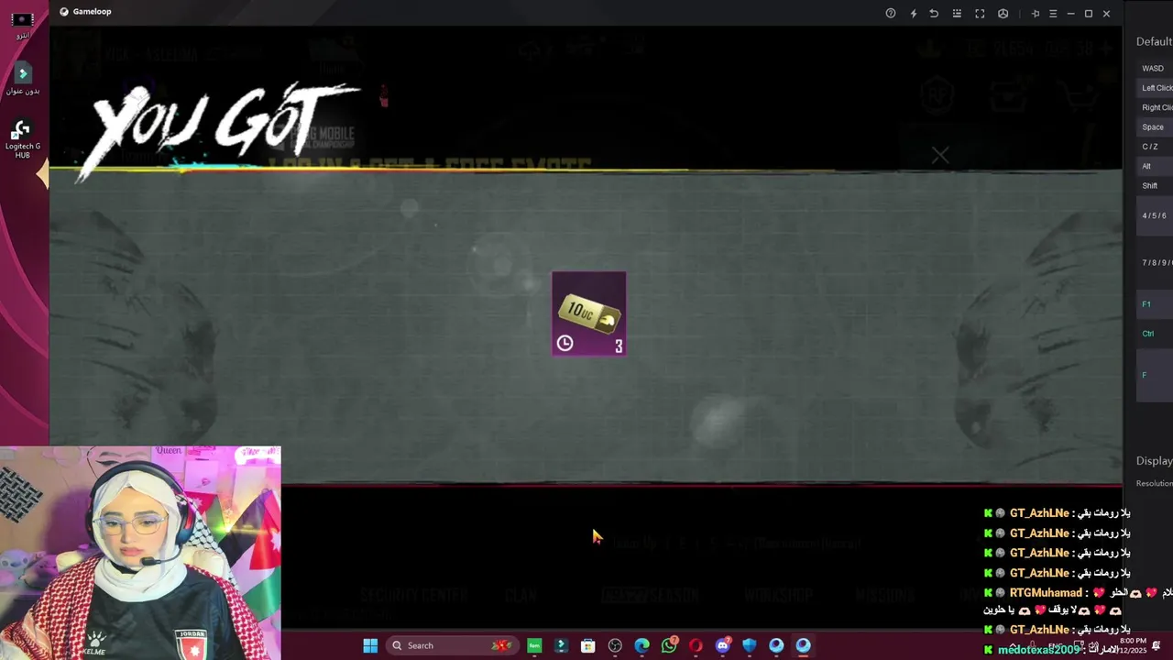Select the 4 / 5 / 6 key mapping row

(x=1155, y=215)
